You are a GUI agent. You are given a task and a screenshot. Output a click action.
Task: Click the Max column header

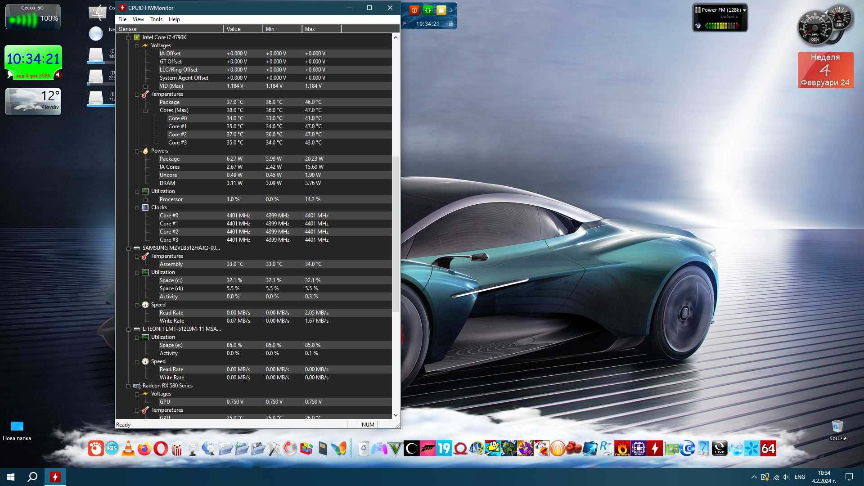coord(321,29)
